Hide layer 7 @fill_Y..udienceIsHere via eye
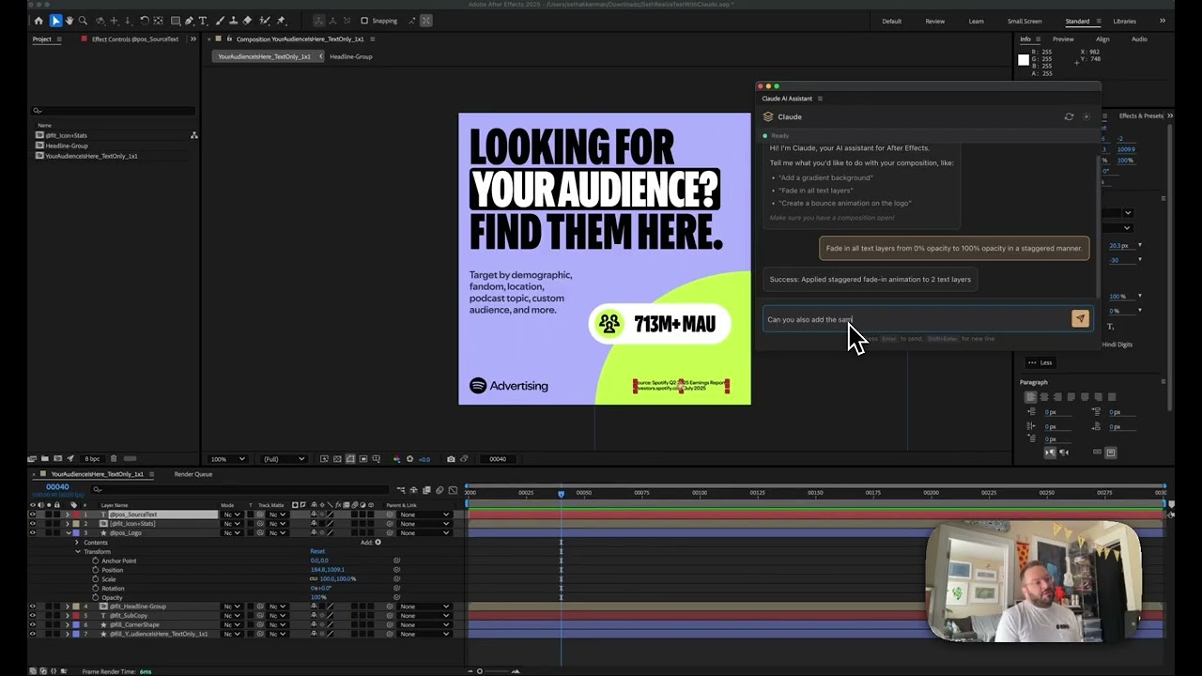 pos(32,634)
